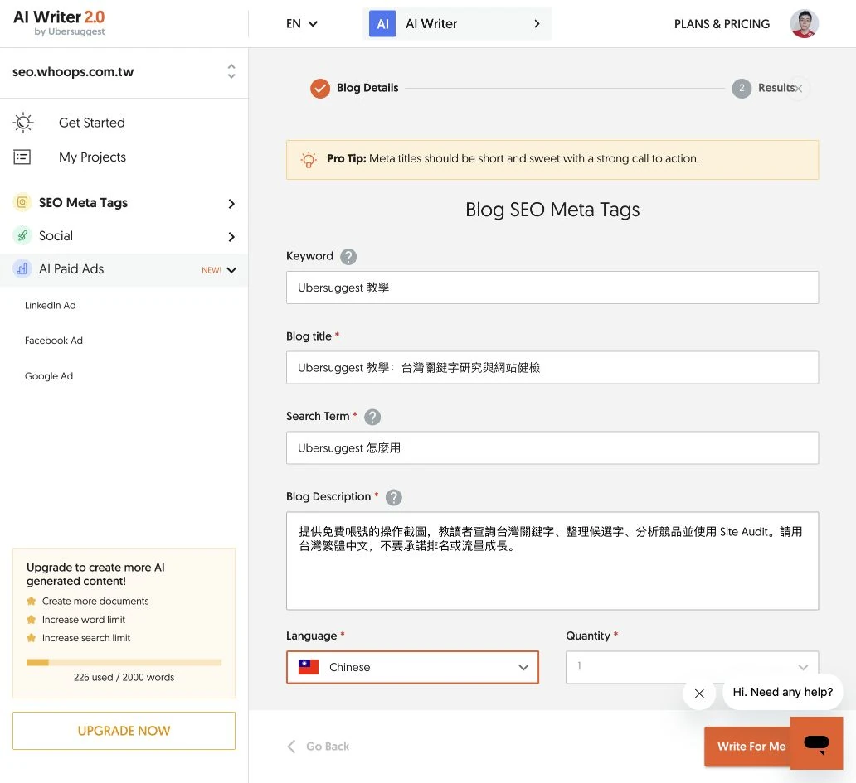Expand the Social chevron arrow
The width and height of the screenshot is (856, 783).
(231, 237)
